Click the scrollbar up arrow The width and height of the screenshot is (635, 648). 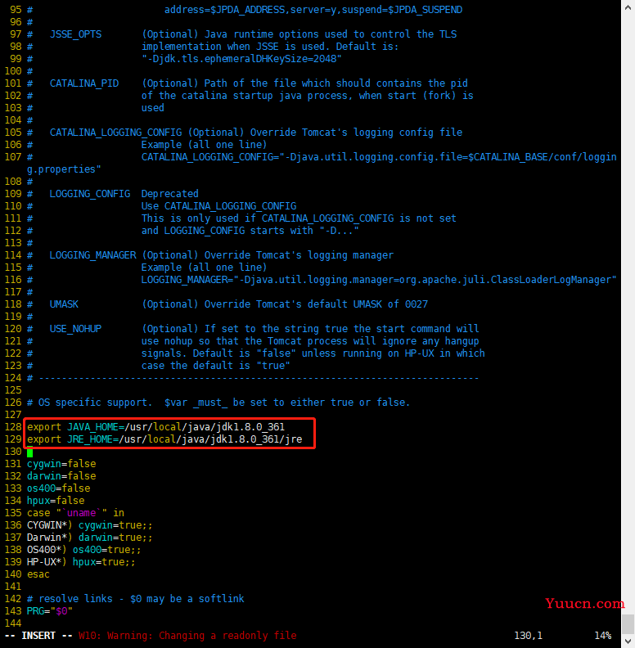coord(628,7)
